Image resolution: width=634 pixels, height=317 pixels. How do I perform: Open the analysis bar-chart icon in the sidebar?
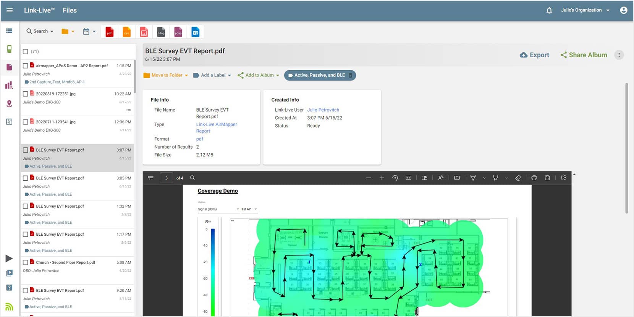[x=9, y=85]
